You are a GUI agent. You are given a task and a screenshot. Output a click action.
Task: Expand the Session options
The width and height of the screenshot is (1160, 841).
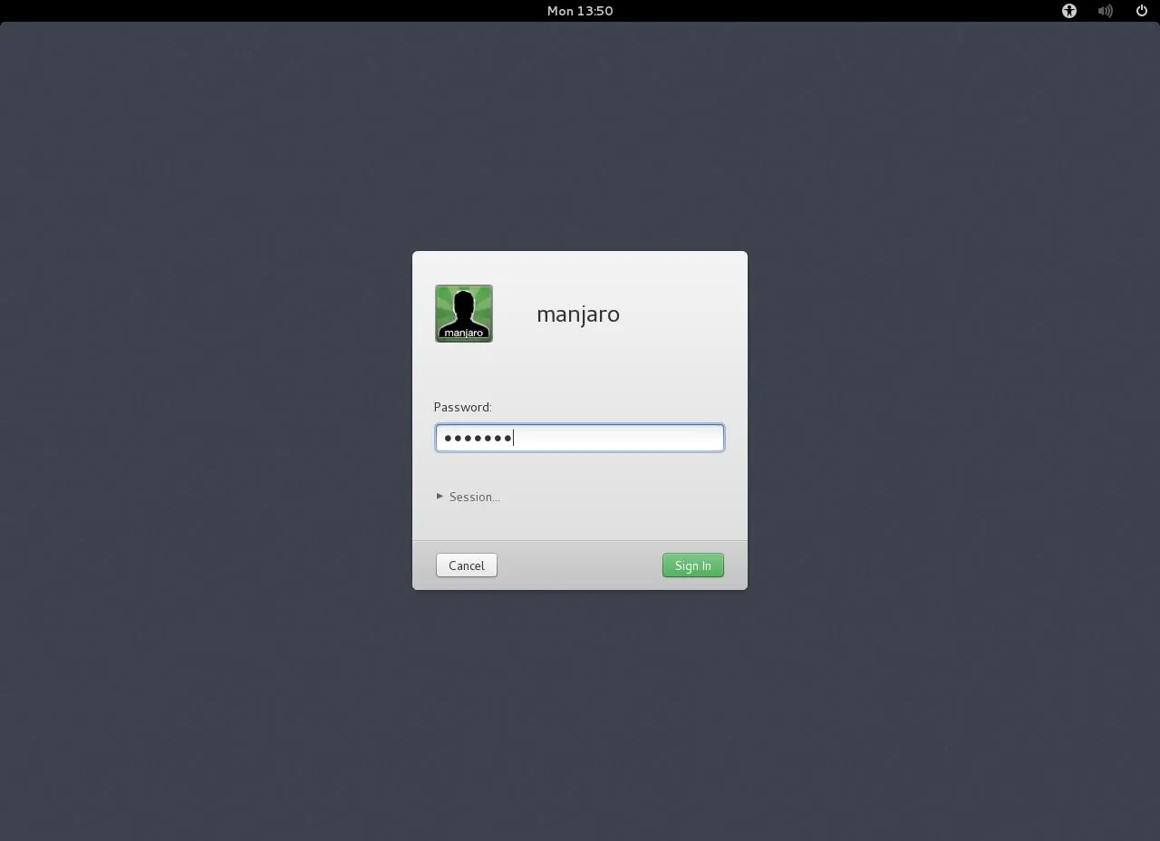coord(468,497)
